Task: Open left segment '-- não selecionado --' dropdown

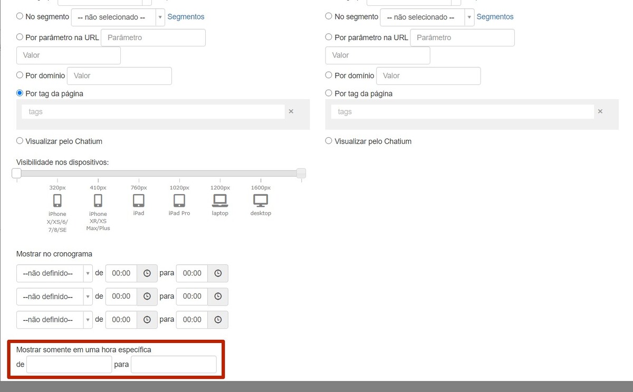Action: coord(118,17)
